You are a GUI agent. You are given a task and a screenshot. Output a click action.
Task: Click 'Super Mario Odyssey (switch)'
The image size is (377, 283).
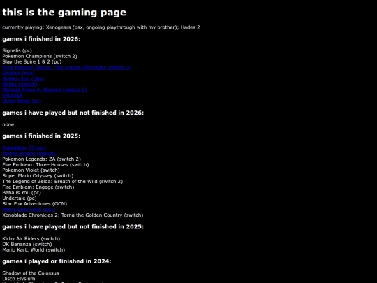pos(38,176)
